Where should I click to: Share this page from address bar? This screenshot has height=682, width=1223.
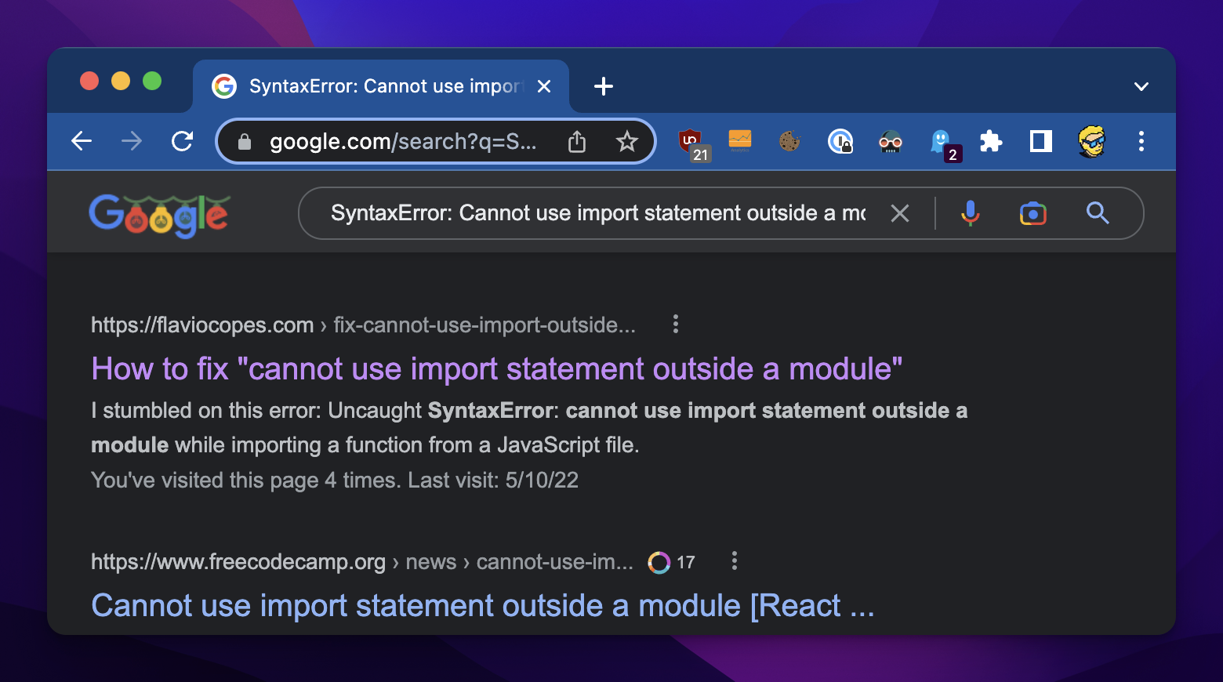click(x=577, y=142)
